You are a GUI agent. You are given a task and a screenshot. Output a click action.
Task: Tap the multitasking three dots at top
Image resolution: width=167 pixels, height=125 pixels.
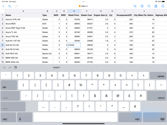pyautogui.click(x=84, y=2)
